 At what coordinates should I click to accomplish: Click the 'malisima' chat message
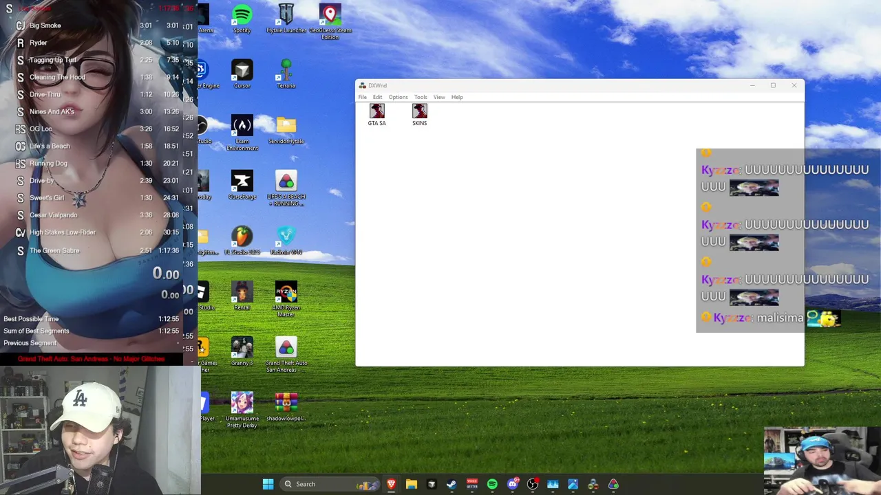780,318
